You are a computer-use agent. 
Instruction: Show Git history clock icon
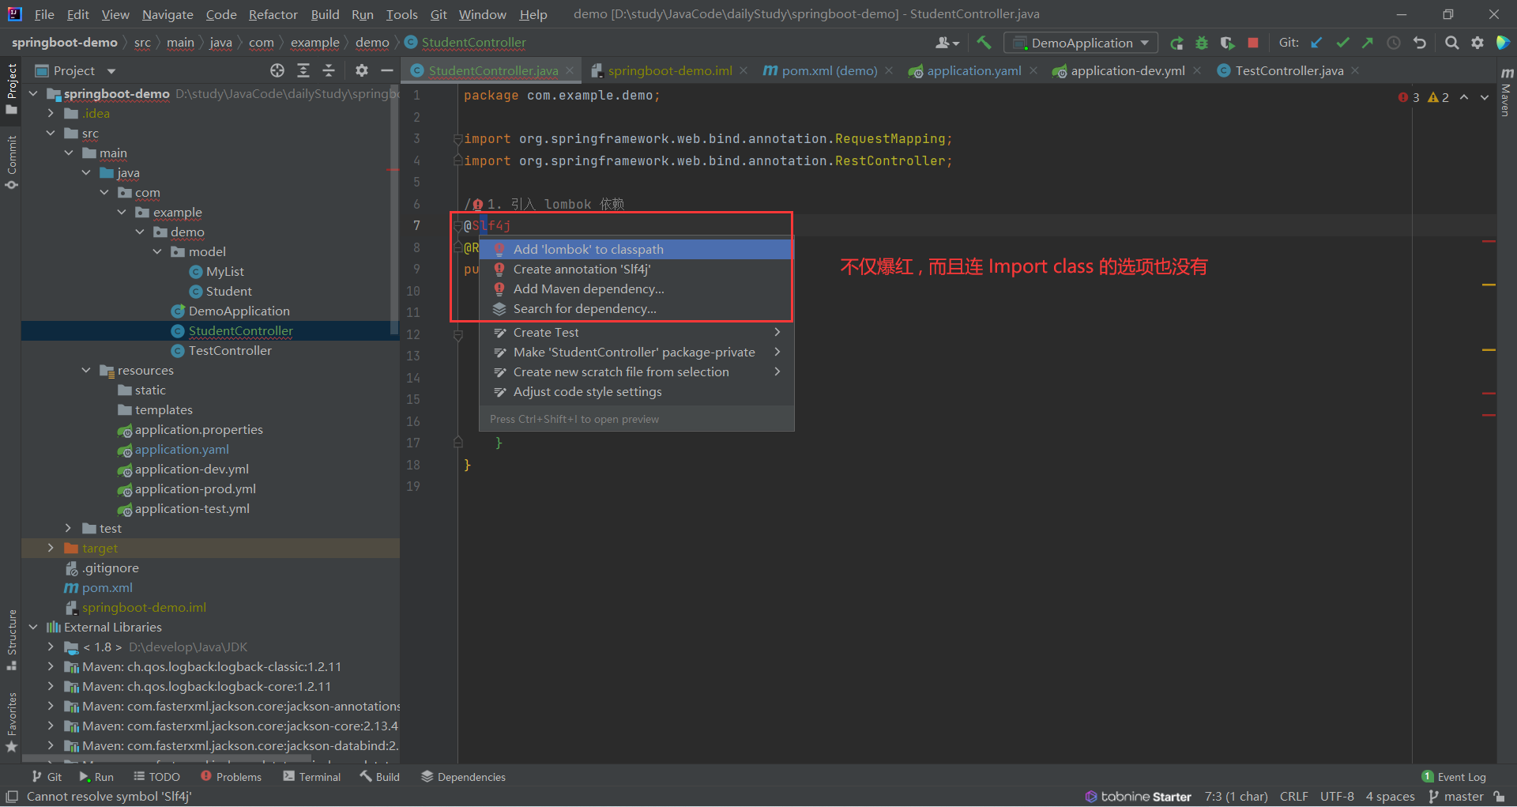pos(1394,43)
